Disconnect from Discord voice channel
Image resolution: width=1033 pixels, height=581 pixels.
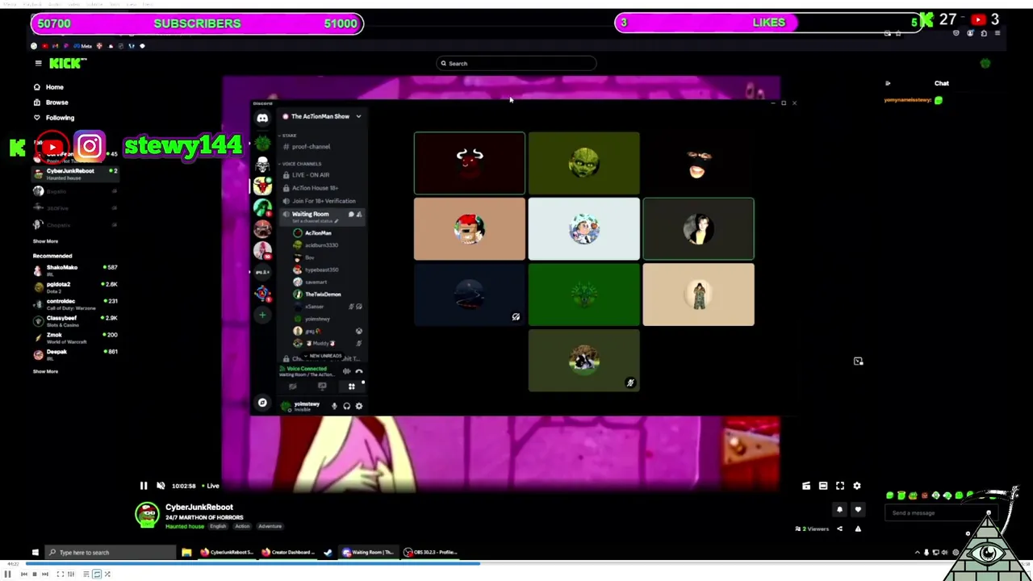pos(359,371)
